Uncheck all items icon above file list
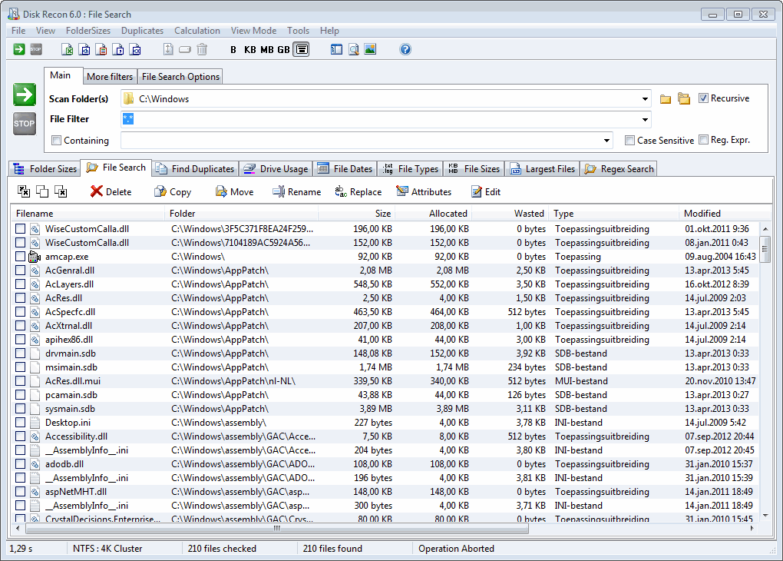The width and height of the screenshot is (783, 561). click(61, 191)
